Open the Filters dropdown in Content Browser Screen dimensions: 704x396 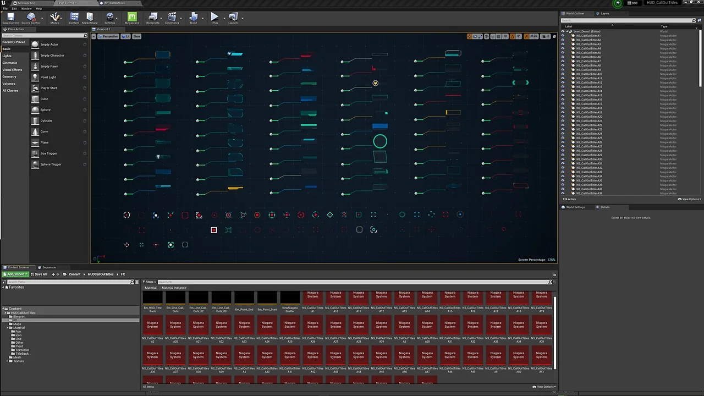(x=149, y=282)
